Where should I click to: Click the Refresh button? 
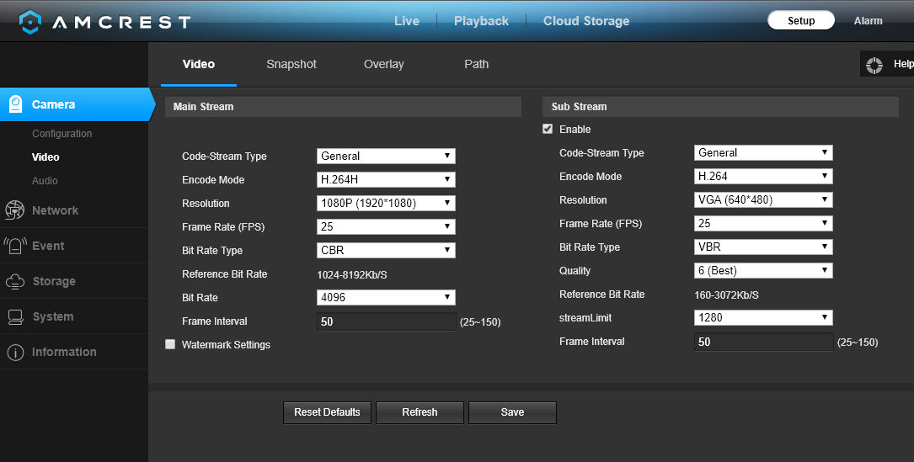(420, 412)
